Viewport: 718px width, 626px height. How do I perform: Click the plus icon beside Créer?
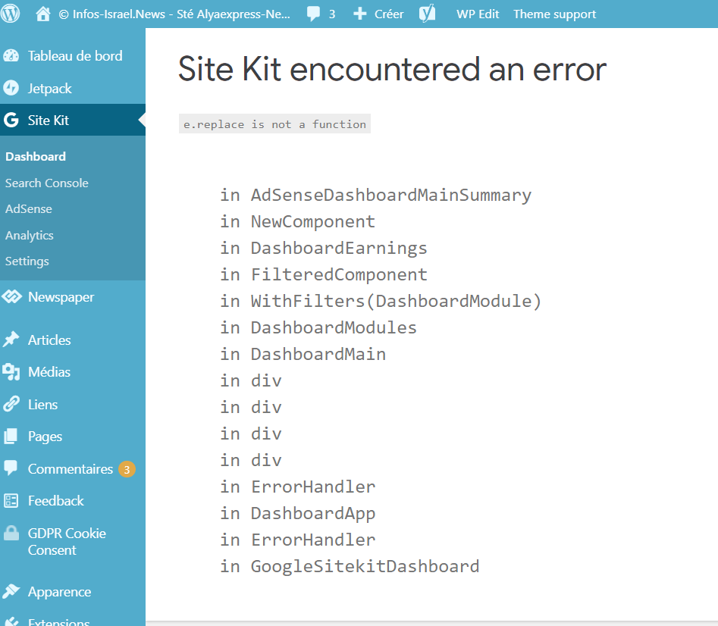click(360, 14)
